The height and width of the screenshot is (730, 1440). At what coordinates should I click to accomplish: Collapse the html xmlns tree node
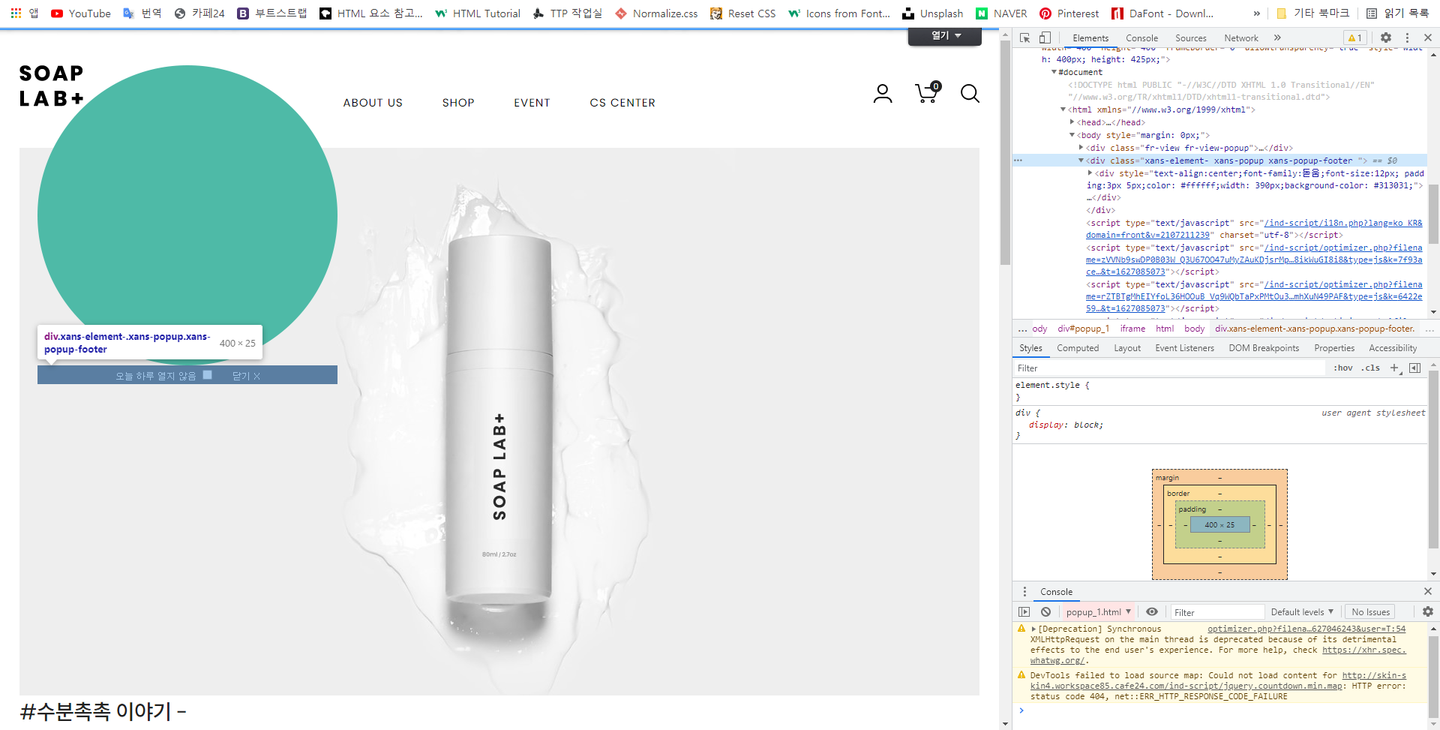[x=1063, y=110]
